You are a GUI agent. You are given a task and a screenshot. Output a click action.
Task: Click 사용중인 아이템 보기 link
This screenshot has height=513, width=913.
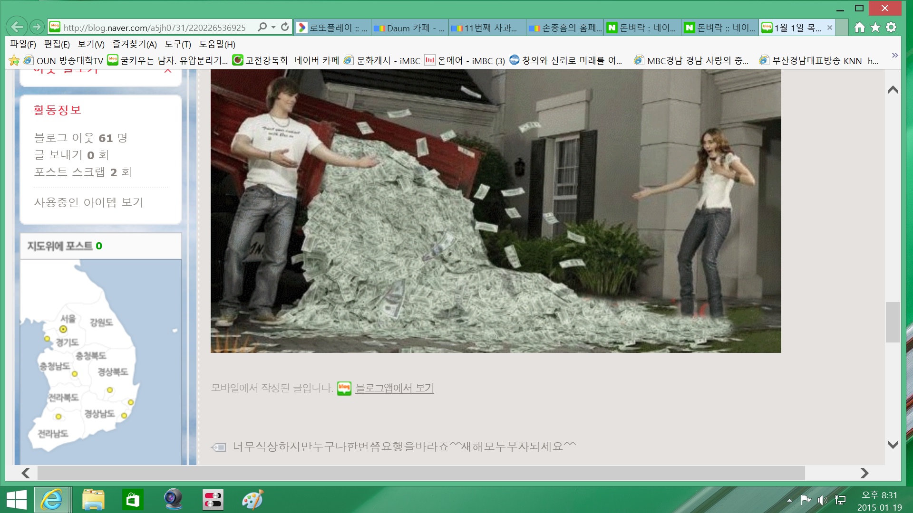pos(88,202)
